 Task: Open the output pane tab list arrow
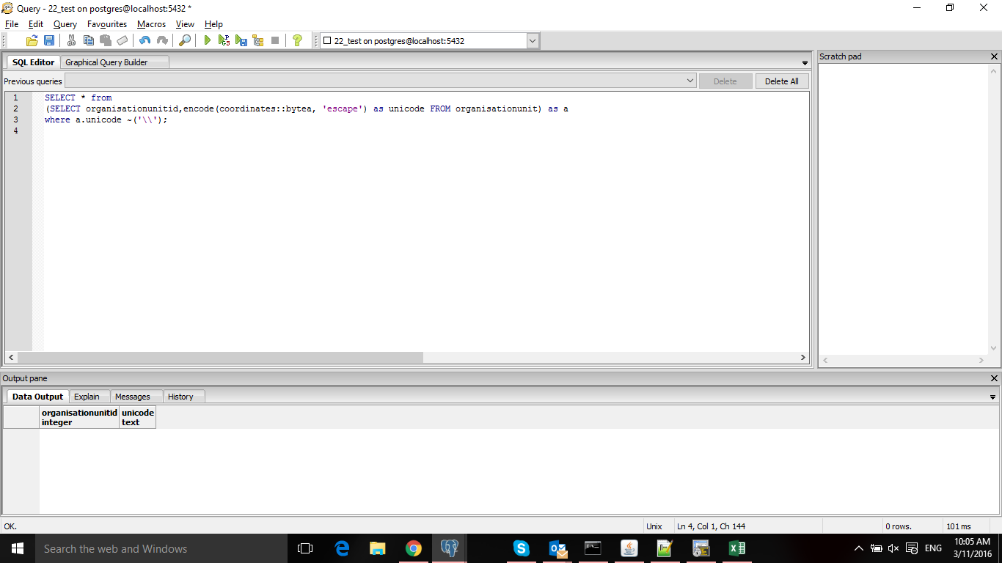[x=993, y=397]
